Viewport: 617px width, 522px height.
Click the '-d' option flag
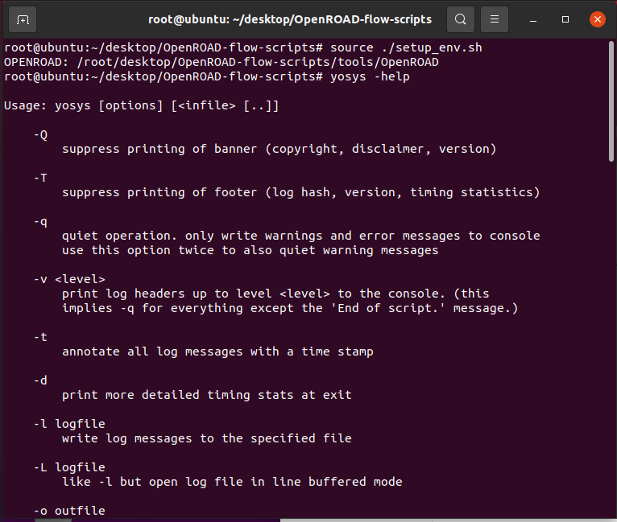coord(40,380)
